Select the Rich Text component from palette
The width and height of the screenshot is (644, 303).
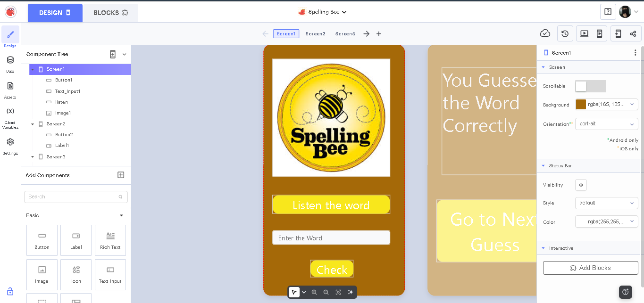tap(110, 240)
